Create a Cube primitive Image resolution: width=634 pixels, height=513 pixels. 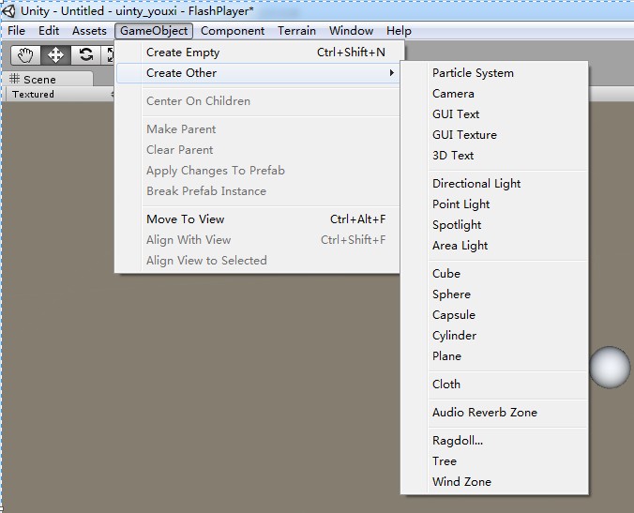(494, 274)
